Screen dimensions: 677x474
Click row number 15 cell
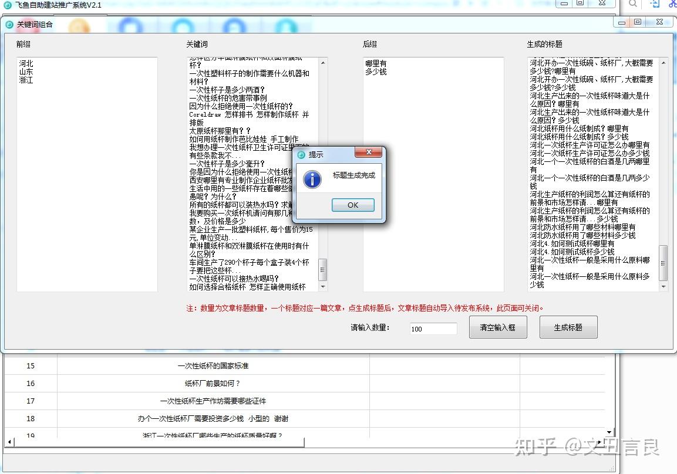coord(30,365)
